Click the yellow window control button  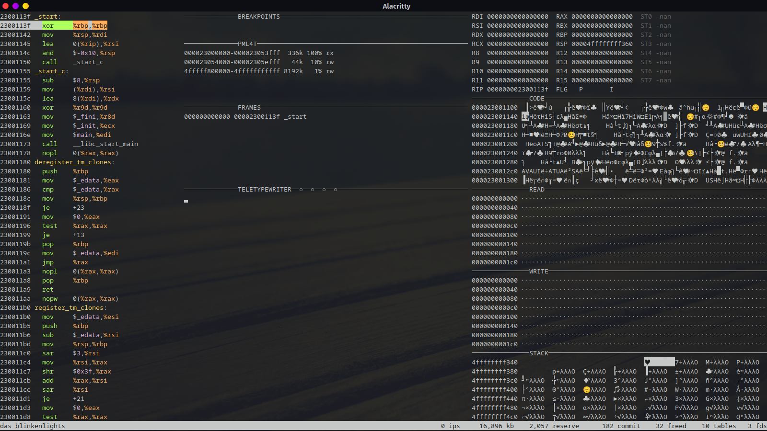[26, 6]
